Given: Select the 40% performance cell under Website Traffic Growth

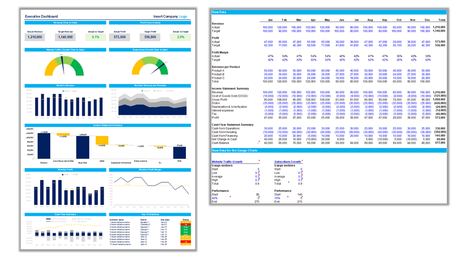Looking at the screenshot, I should point(214,198).
